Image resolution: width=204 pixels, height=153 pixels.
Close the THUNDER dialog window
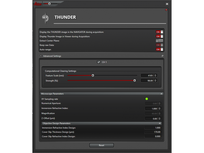pos(167,4)
